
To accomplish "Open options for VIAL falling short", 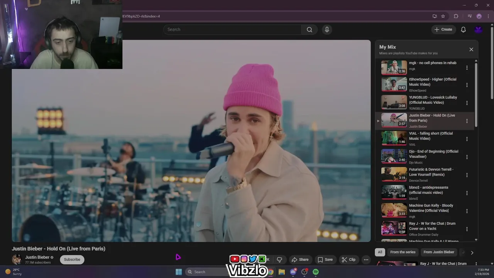I will [x=467, y=139].
